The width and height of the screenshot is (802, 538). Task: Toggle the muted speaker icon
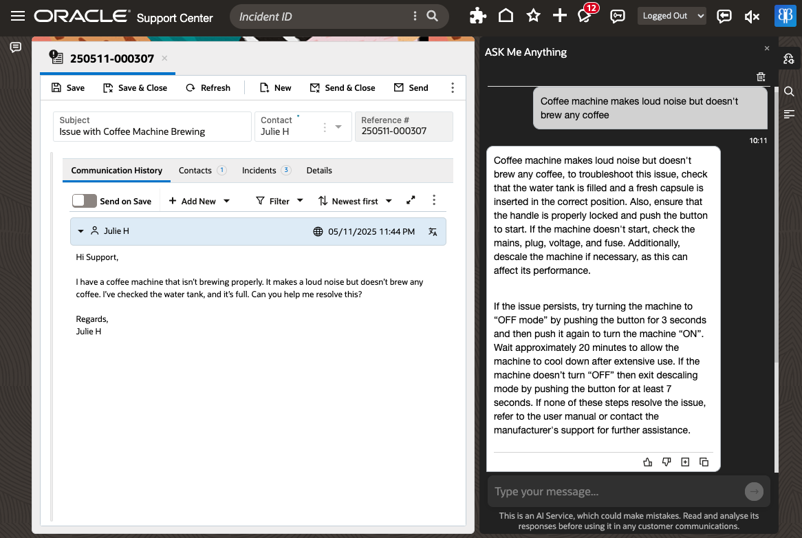[x=752, y=17]
